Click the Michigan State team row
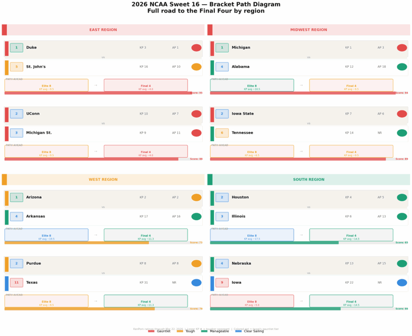 103,133
